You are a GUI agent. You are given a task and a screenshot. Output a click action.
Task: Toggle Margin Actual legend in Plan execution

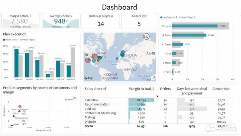tap(11, 39)
